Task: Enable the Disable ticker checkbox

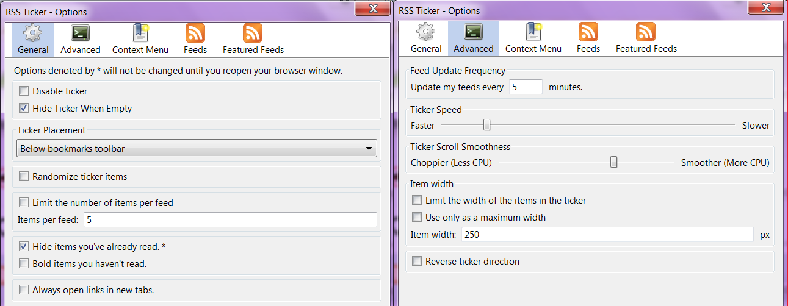Action: (24, 91)
